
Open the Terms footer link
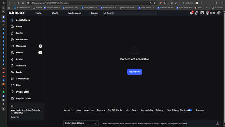(135, 110)
